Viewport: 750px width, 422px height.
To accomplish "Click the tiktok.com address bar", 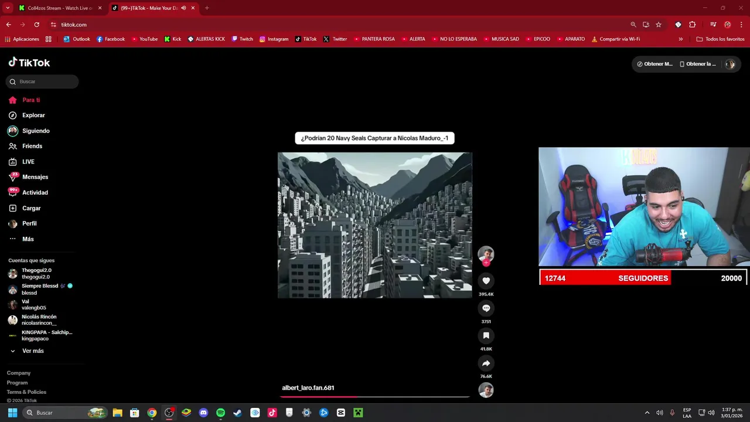I will [340, 25].
